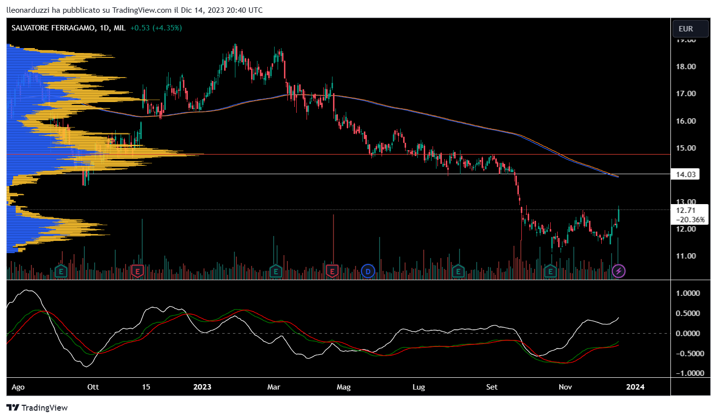Click the 1.0000 indicator scale value
Screen dimensions: 717x419
688,293
